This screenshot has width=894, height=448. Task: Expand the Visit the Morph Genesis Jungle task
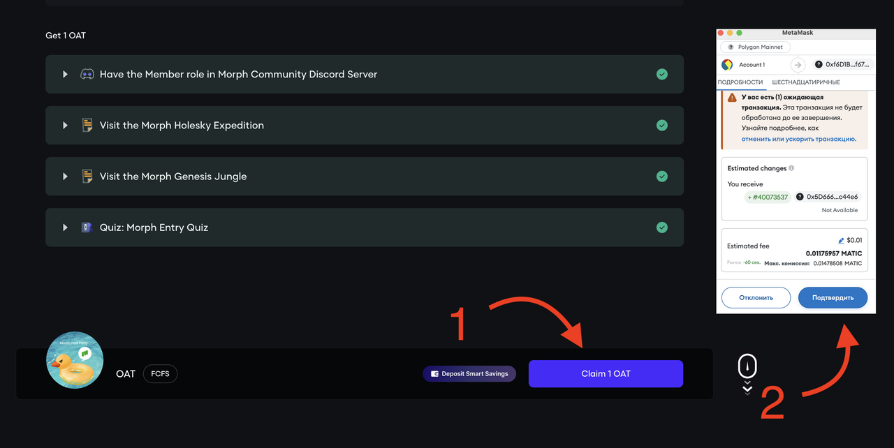(x=65, y=177)
